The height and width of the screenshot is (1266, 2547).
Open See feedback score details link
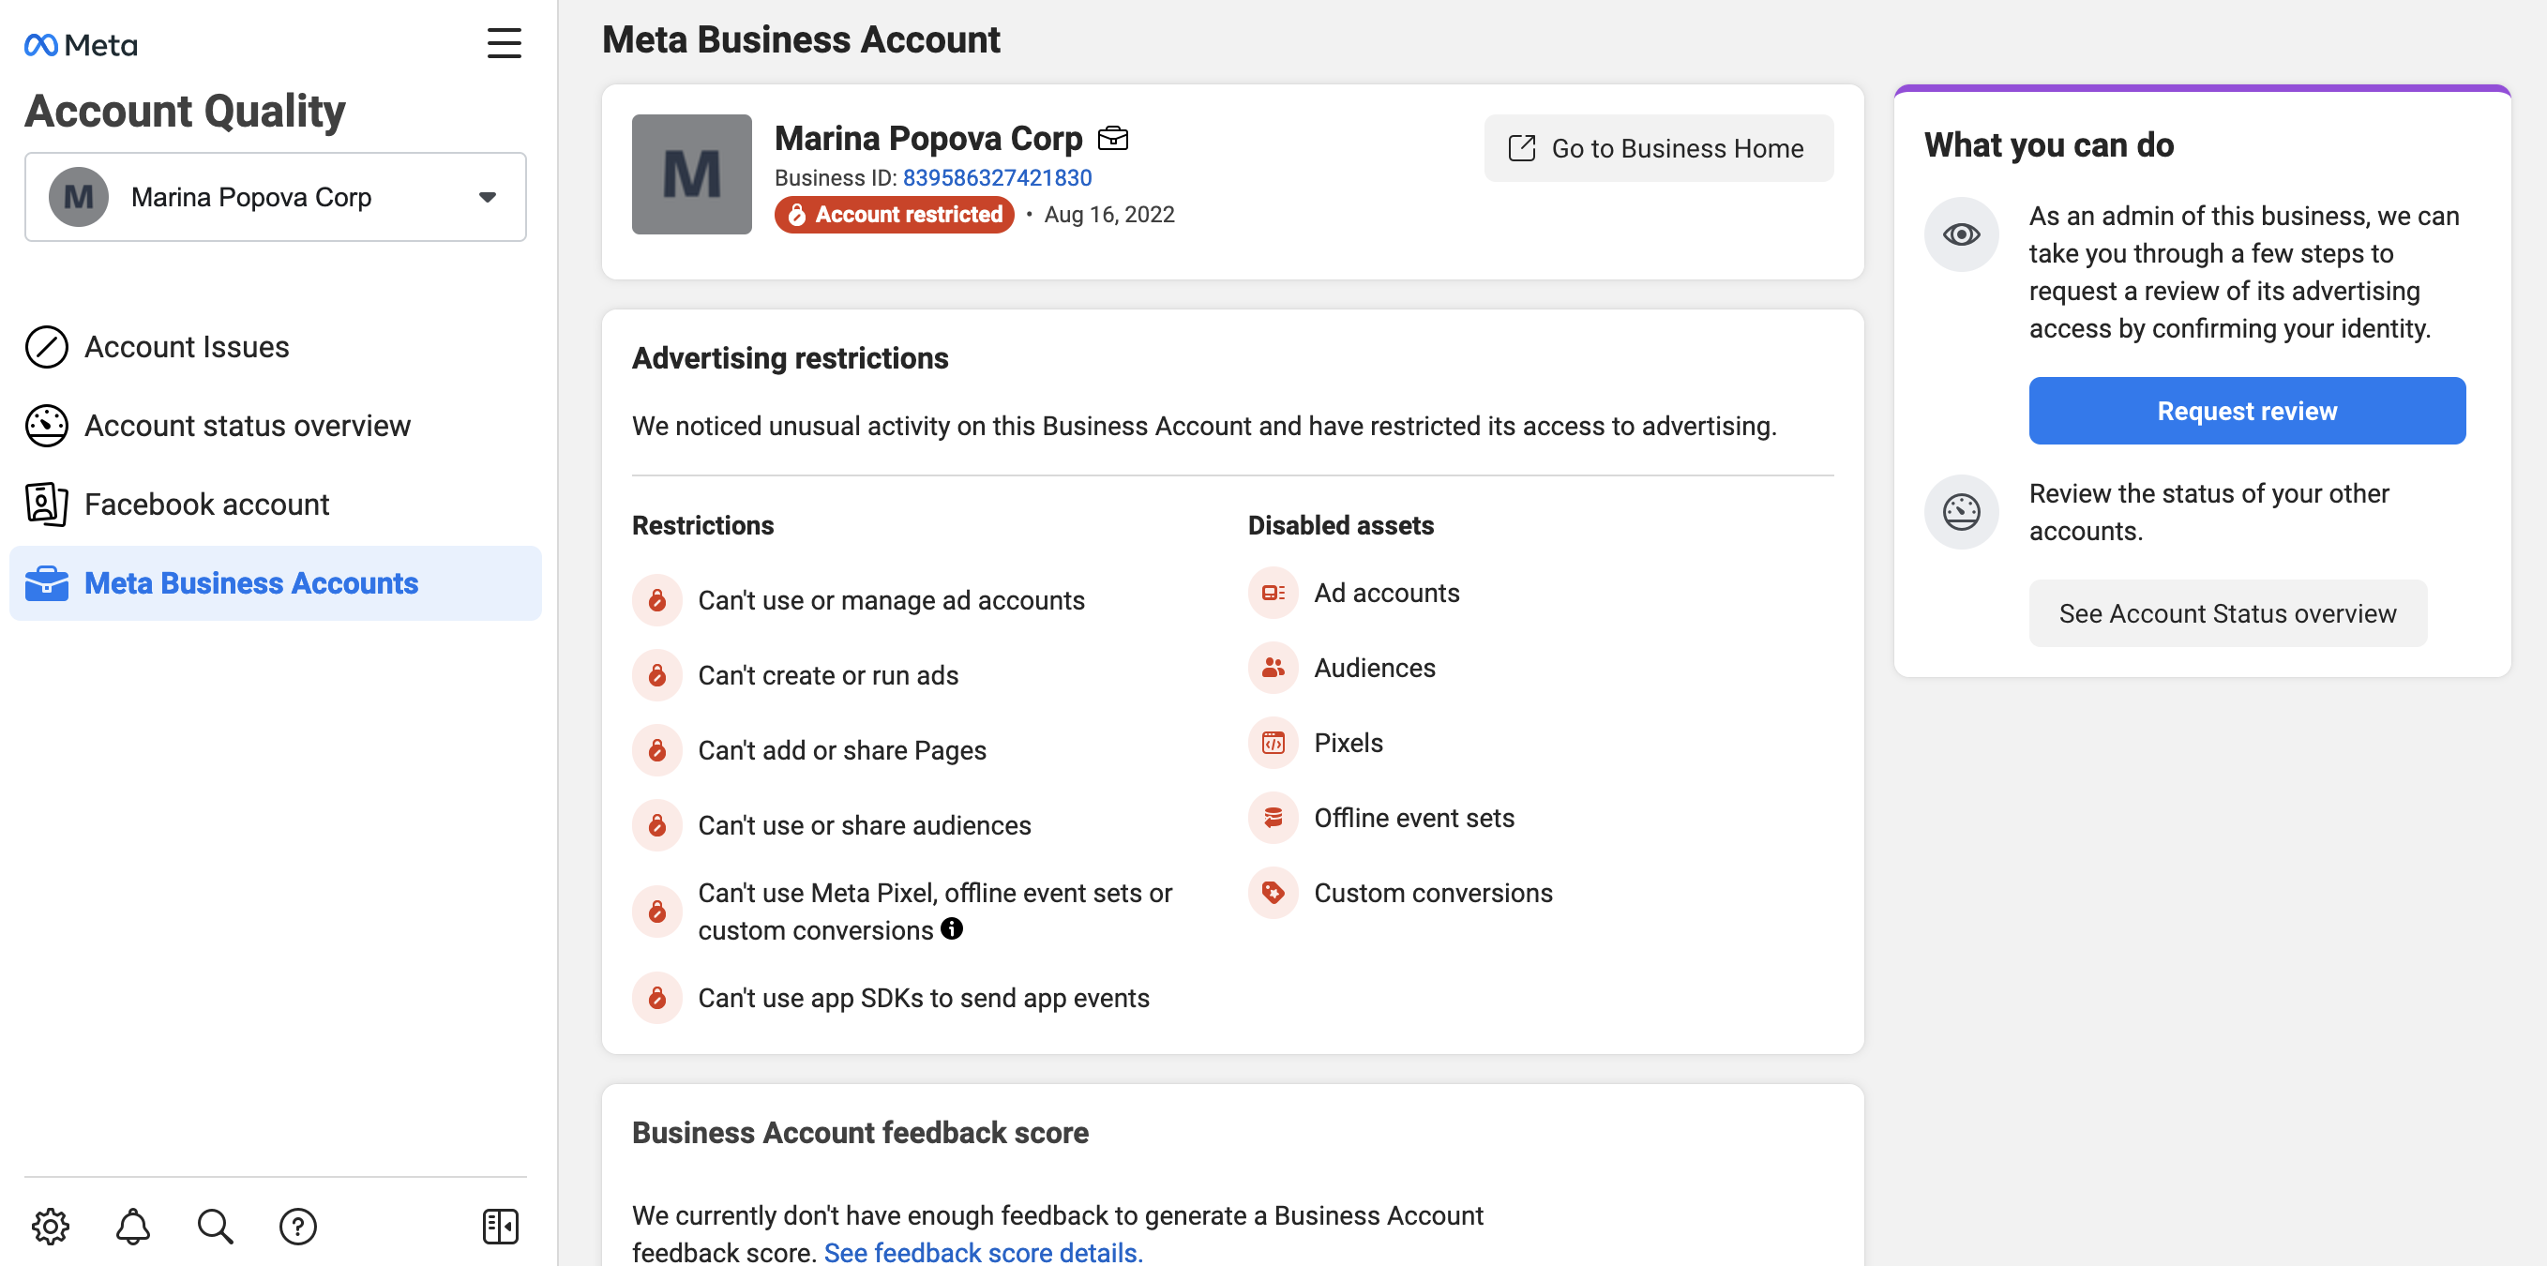pyautogui.click(x=984, y=1252)
